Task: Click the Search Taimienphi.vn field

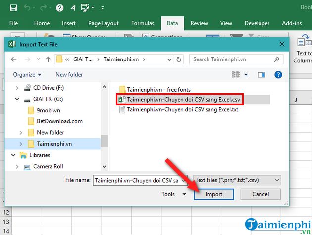Action: coord(236,59)
